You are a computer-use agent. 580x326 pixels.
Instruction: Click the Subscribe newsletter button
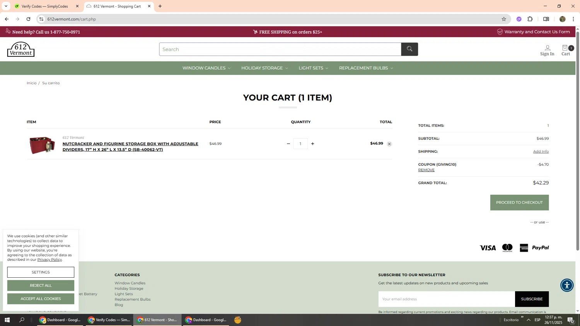tap(532, 299)
